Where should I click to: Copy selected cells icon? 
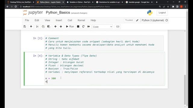(x=43, y=27)
